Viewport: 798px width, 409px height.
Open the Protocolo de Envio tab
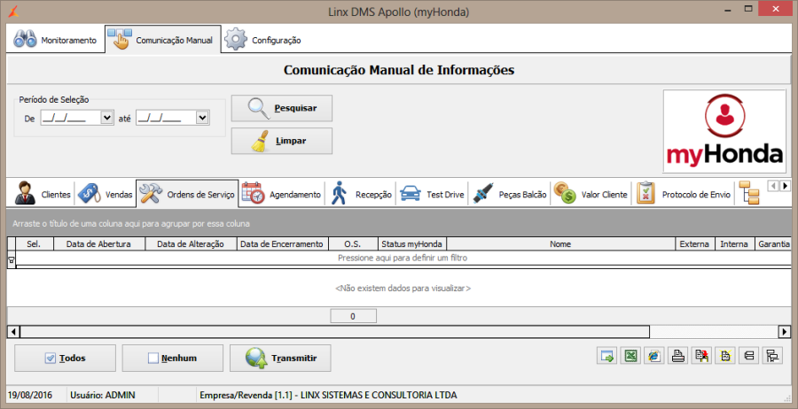point(683,194)
